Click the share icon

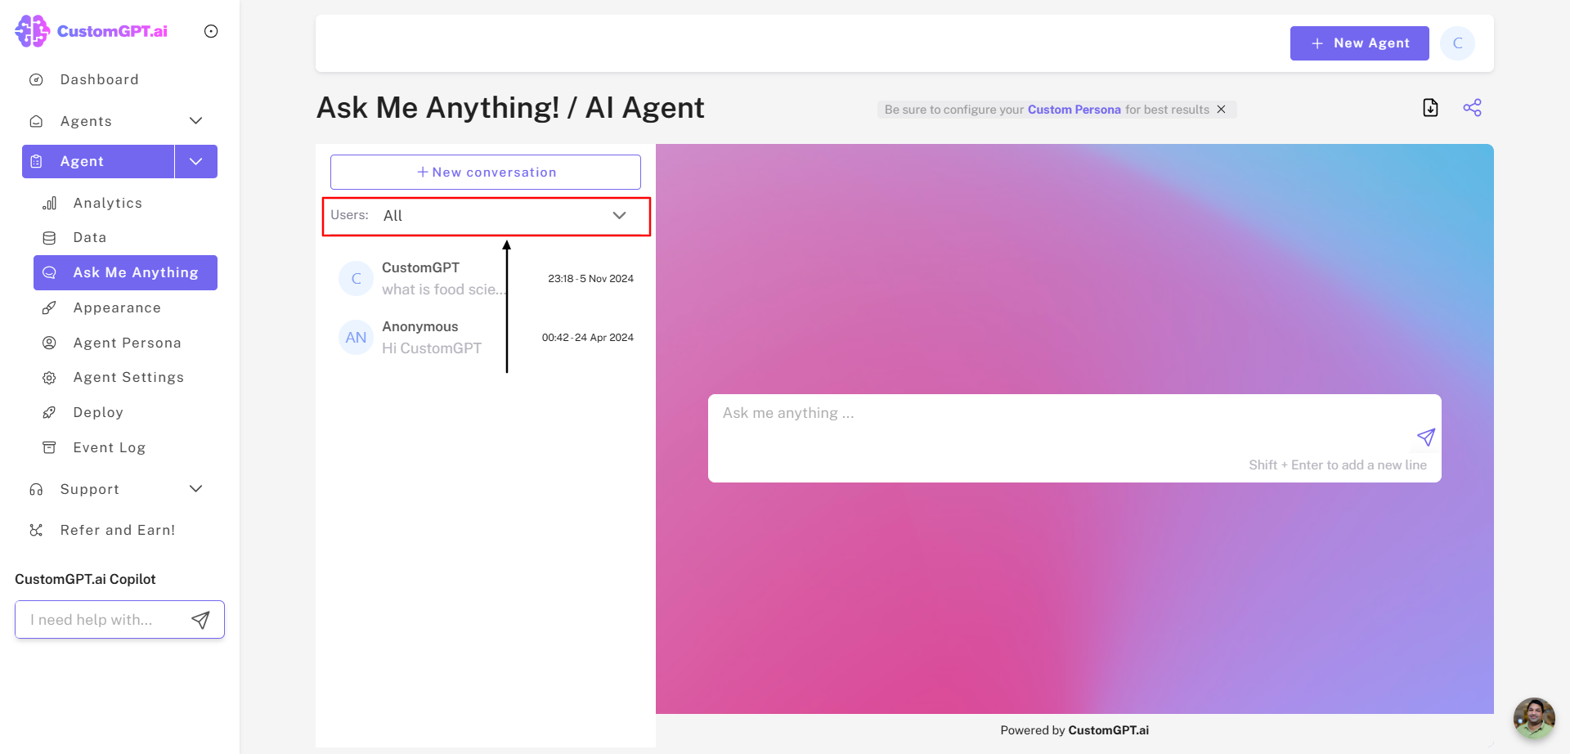point(1472,108)
